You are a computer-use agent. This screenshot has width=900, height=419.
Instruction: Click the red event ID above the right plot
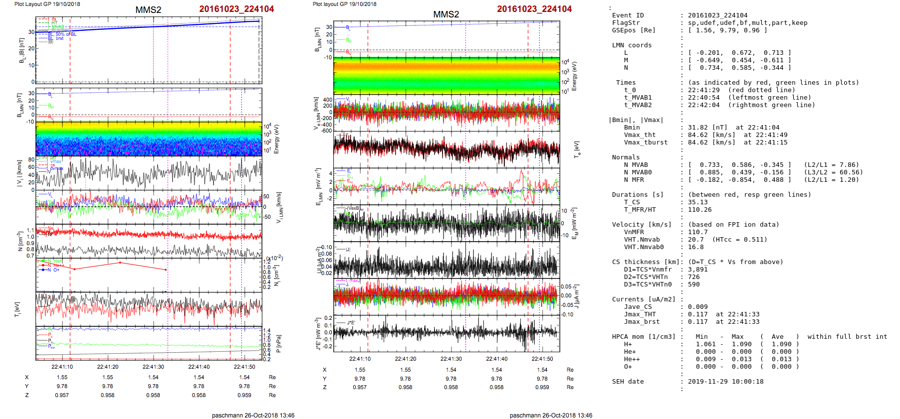(x=534, y=9)
